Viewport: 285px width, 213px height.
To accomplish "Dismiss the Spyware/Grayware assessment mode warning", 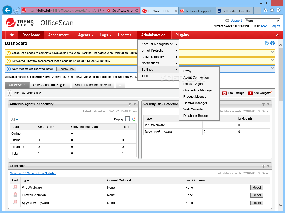I will click(273, 60).
